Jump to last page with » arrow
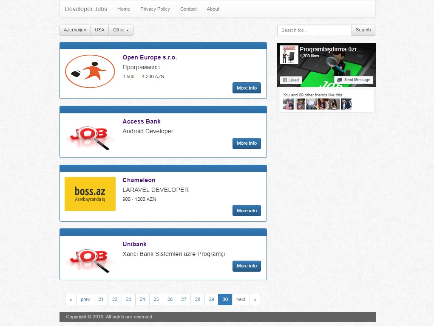The width and height of the screenshot is (434, 326). point(255,299)
